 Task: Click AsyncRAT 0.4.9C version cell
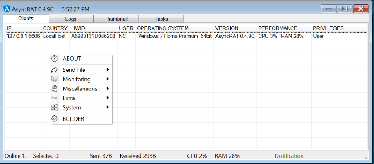point(235,36)
